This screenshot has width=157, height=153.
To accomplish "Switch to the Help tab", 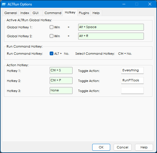I will click(x=96, y=13).
